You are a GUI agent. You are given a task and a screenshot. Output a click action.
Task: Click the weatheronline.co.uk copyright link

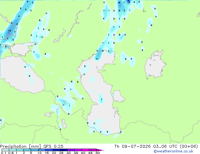pyautogui.click(x=174, y=151)
